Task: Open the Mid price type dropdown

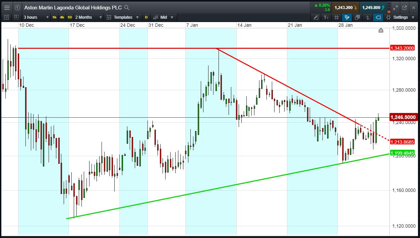Action: coord(164,17)
